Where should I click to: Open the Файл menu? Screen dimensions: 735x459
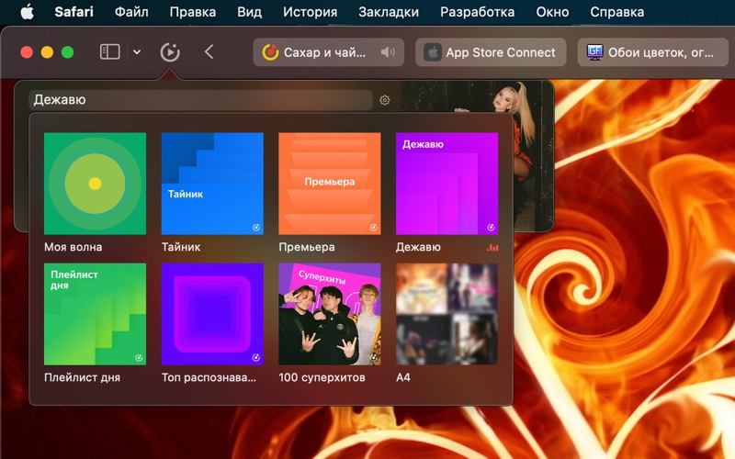pos(131,12)
